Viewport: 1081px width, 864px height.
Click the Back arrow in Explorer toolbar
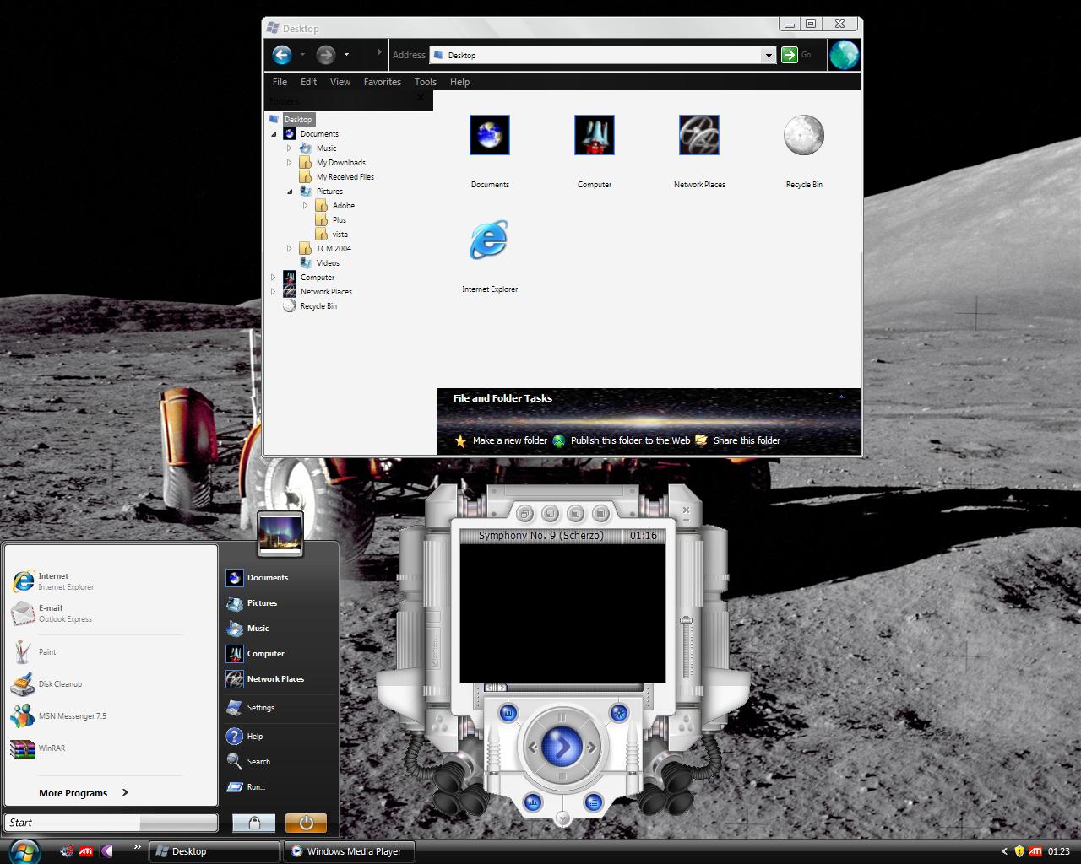[282, 55]
